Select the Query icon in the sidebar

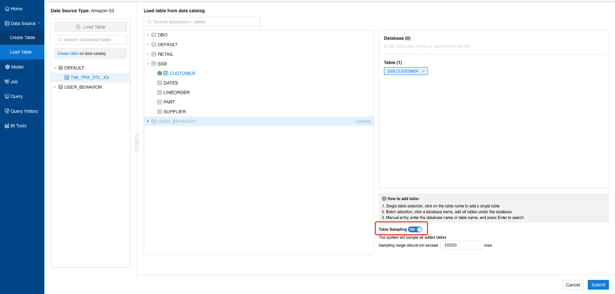pyautogui.click(x=6, y=96)
